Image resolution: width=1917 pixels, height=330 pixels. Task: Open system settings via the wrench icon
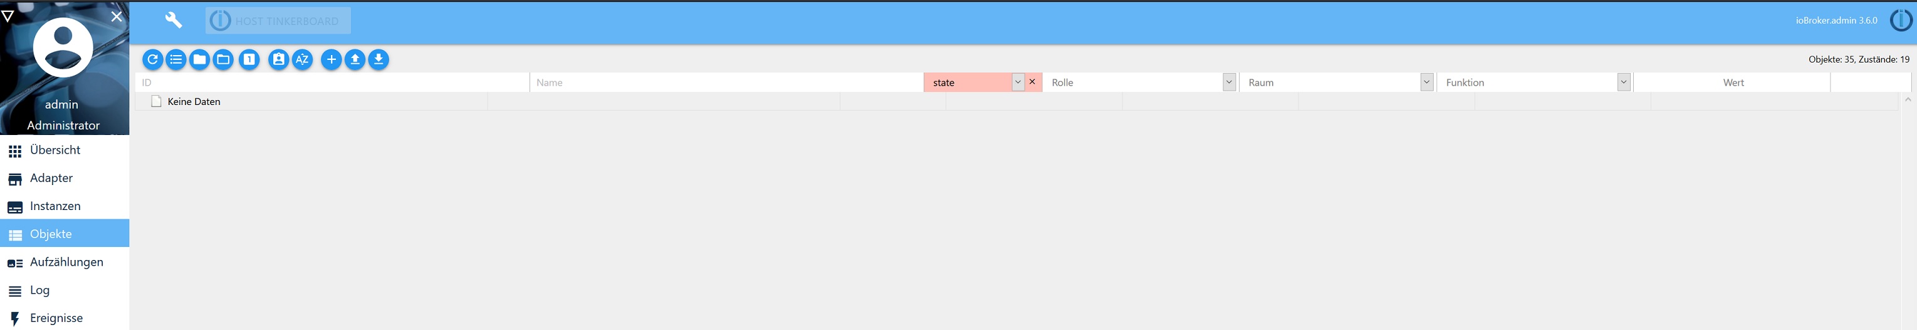click(x=174, y=20)
